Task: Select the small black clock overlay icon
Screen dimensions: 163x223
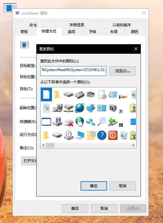Action: [x=121, y=125]
